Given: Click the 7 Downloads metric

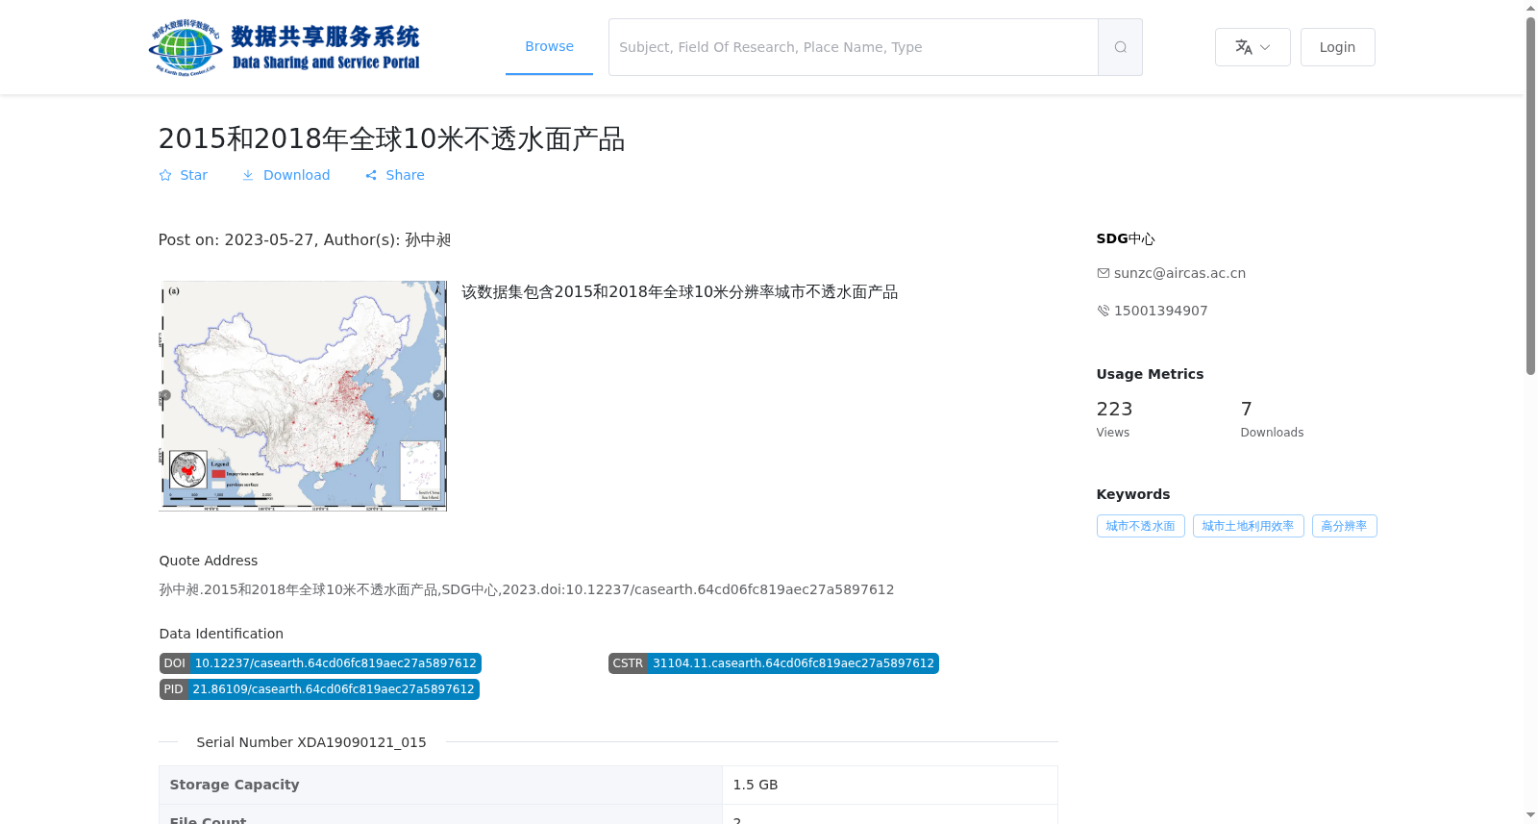Looking at the screenshot, I should click(x=1272, y=419).
